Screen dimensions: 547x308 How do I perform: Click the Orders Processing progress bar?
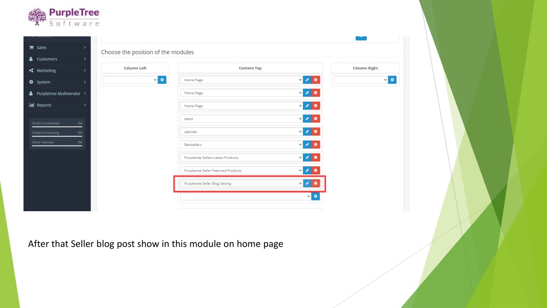tap(57, 136)
